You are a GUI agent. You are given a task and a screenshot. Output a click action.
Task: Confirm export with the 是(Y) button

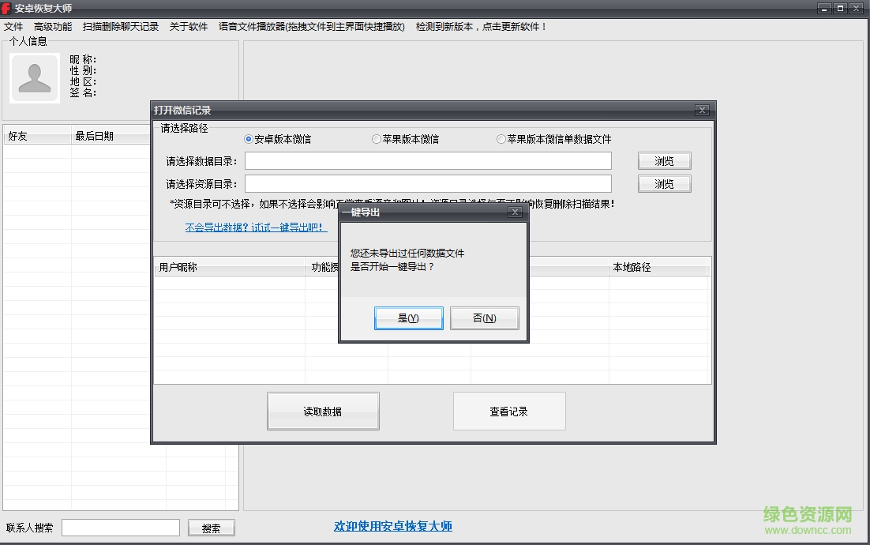tap(409, 318)
